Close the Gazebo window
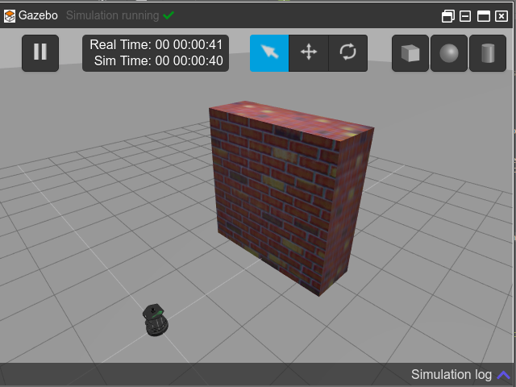This screenshot has height=387, width=516. (501, 16)
